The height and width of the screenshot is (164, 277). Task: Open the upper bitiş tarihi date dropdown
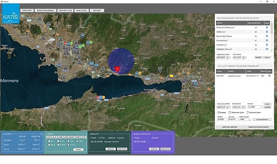point(245,58)
